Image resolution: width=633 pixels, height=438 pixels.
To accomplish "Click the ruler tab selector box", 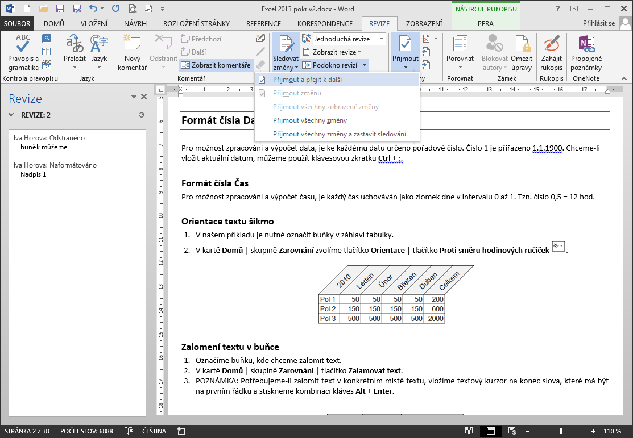I will click(x=160, y=90).
